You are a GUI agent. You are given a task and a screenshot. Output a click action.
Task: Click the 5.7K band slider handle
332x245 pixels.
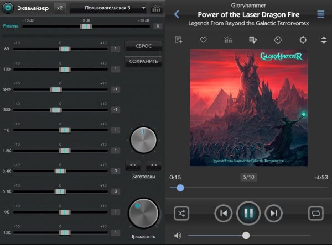point(60,191)
